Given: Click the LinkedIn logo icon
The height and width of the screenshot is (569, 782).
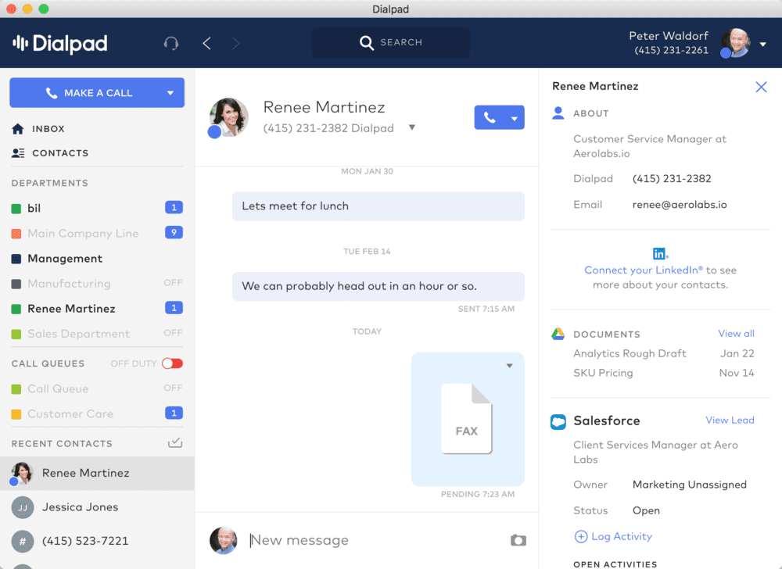Looking at the screenshot, I should coord(660,253).
